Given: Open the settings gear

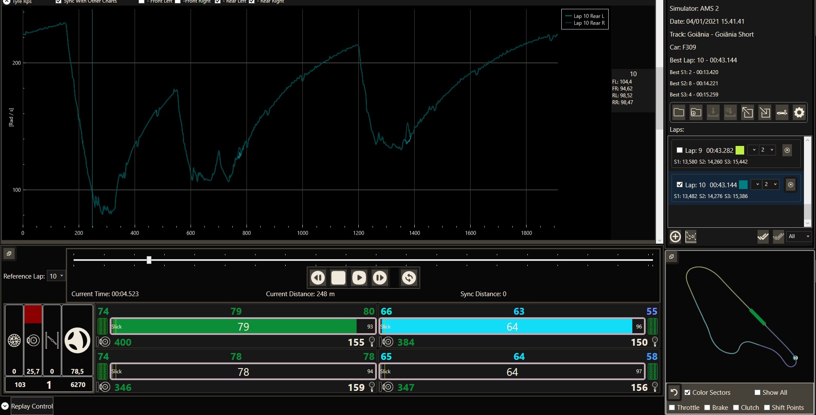Looking at the screenshot, I should coord(799,113).
